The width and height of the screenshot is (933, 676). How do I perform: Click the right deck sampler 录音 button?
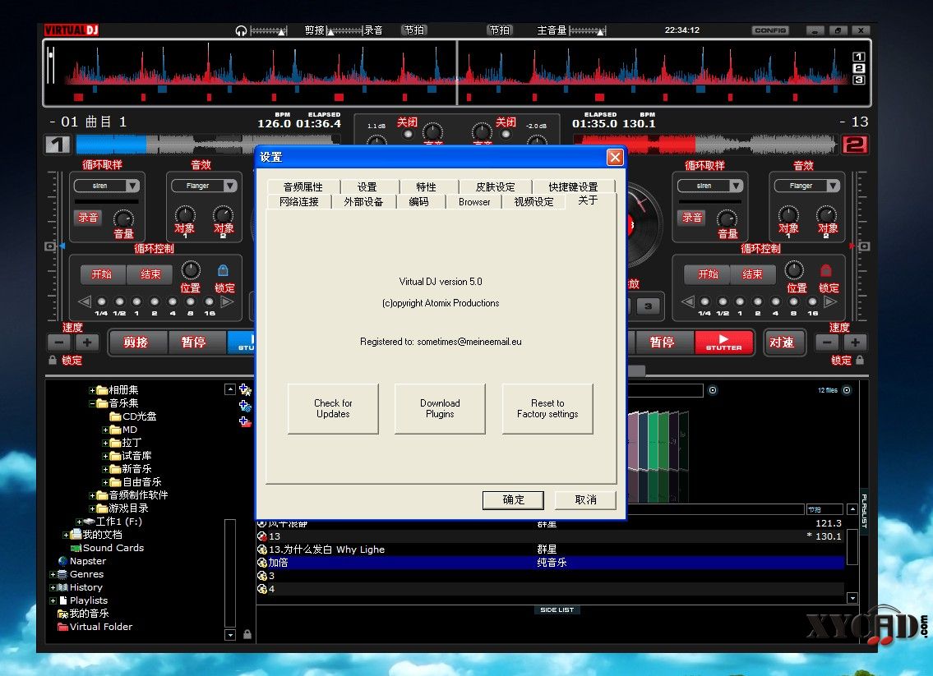[x=692, y=218]
